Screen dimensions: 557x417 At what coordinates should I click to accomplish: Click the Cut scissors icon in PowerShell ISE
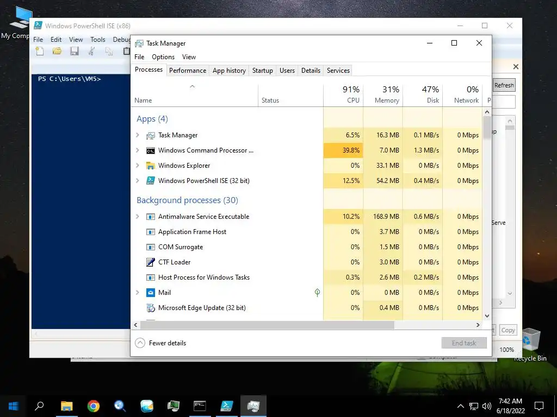[x=91, y=52]
